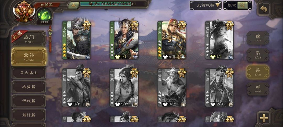Screen dimensions: 283x127
Task: Switch to the 风火林山 category tab
Action: [x=29, y=73]
